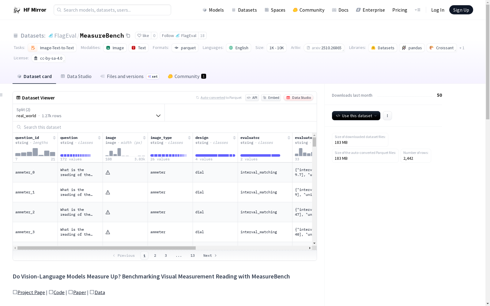Open the arxiv:2510.26865 paper tag
490x306 pixels.
[x=324, y=48]
